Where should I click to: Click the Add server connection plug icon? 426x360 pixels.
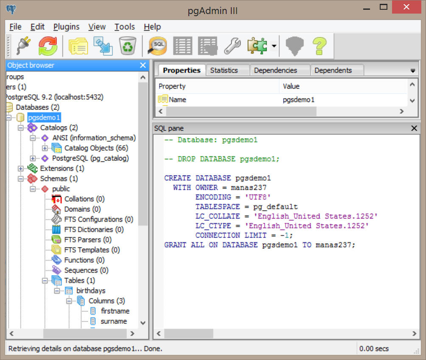(x=23, y=46)
